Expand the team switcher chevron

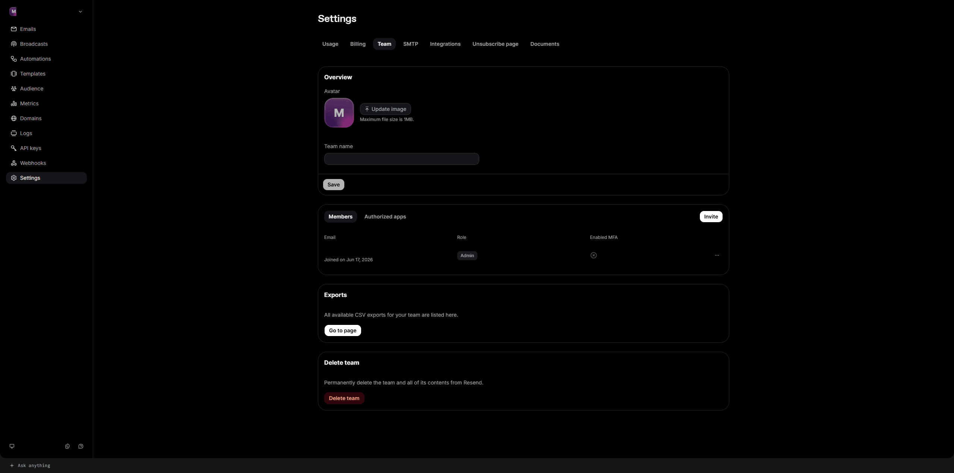[80, 12]
